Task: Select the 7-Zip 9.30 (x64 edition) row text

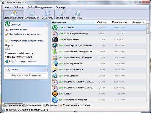Action: [76, 33]
